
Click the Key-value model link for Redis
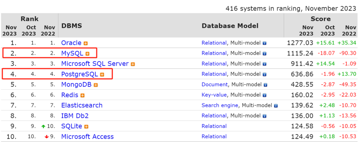214,95
